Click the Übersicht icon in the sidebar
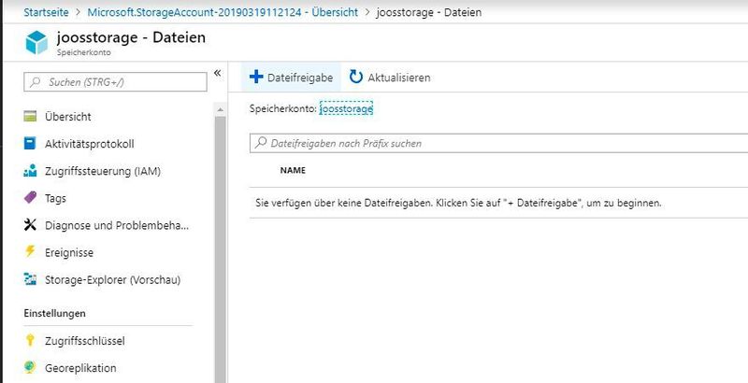The image size is (748, 383). pyautogui.click(x=30, y=116)
